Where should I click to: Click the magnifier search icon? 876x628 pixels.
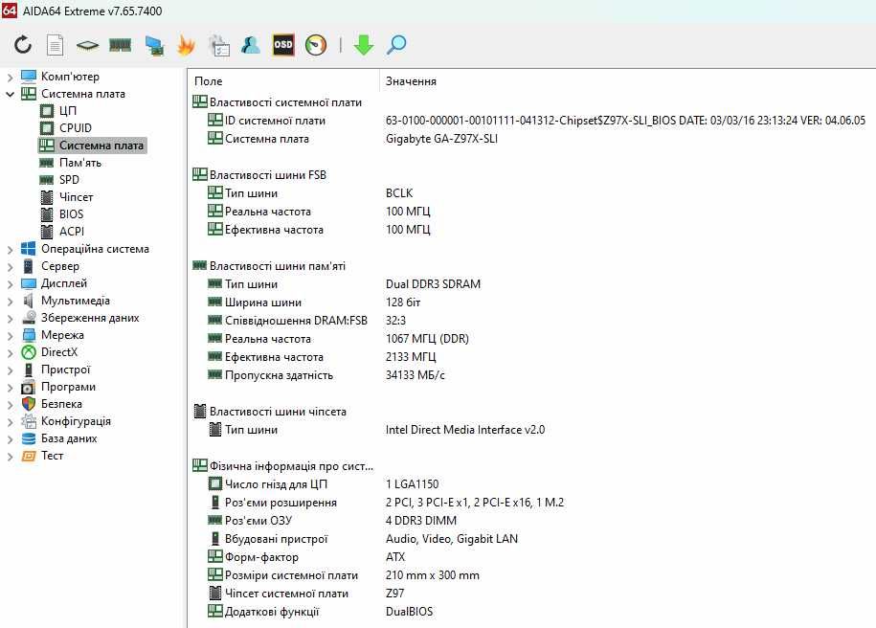tap(396, 45)
